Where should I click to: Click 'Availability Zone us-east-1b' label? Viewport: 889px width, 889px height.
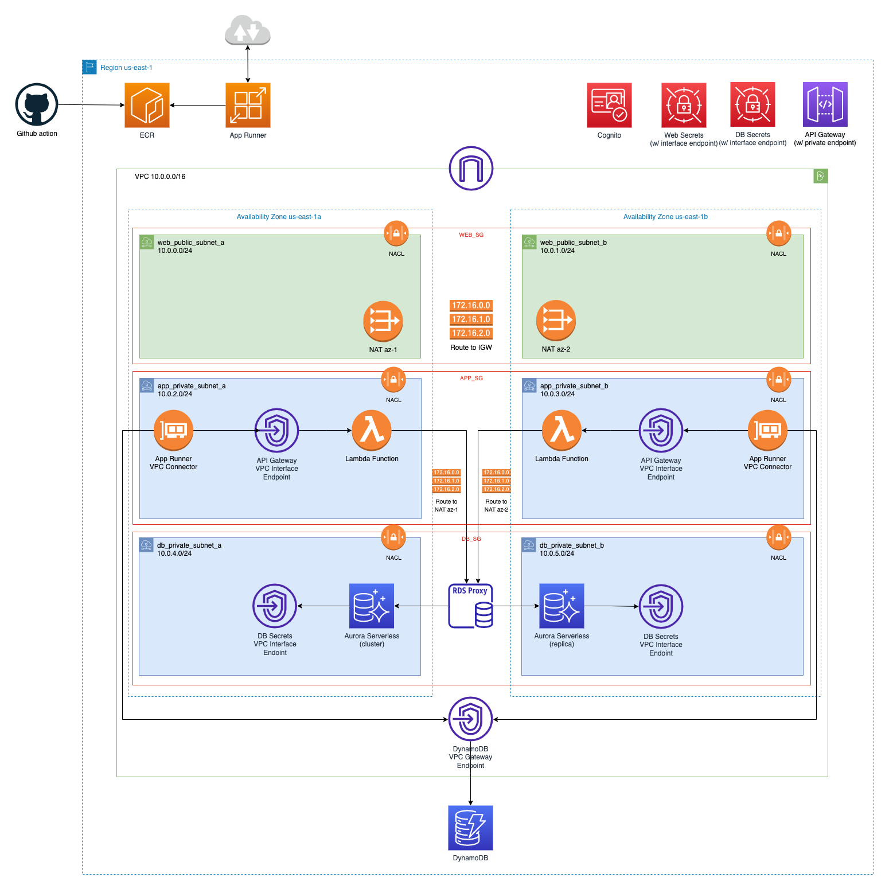(x=665, y=217)
